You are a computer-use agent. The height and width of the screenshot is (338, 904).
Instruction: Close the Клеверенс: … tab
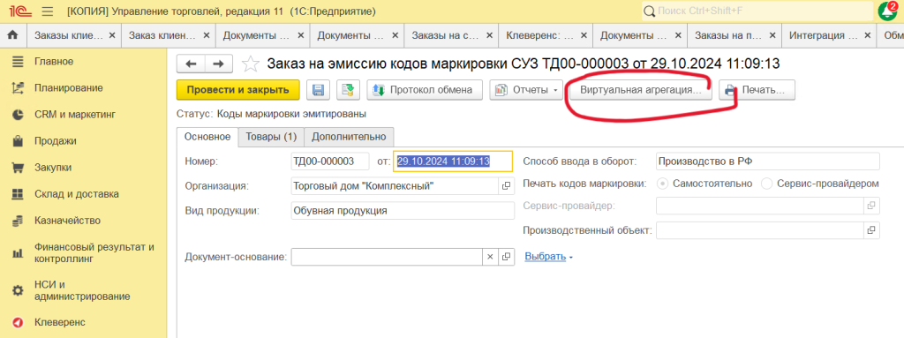[x=584, y=35]
